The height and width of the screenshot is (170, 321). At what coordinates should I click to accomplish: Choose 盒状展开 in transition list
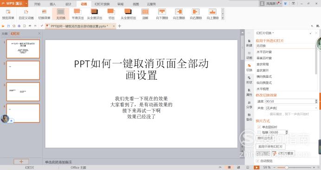click(263, 70)
